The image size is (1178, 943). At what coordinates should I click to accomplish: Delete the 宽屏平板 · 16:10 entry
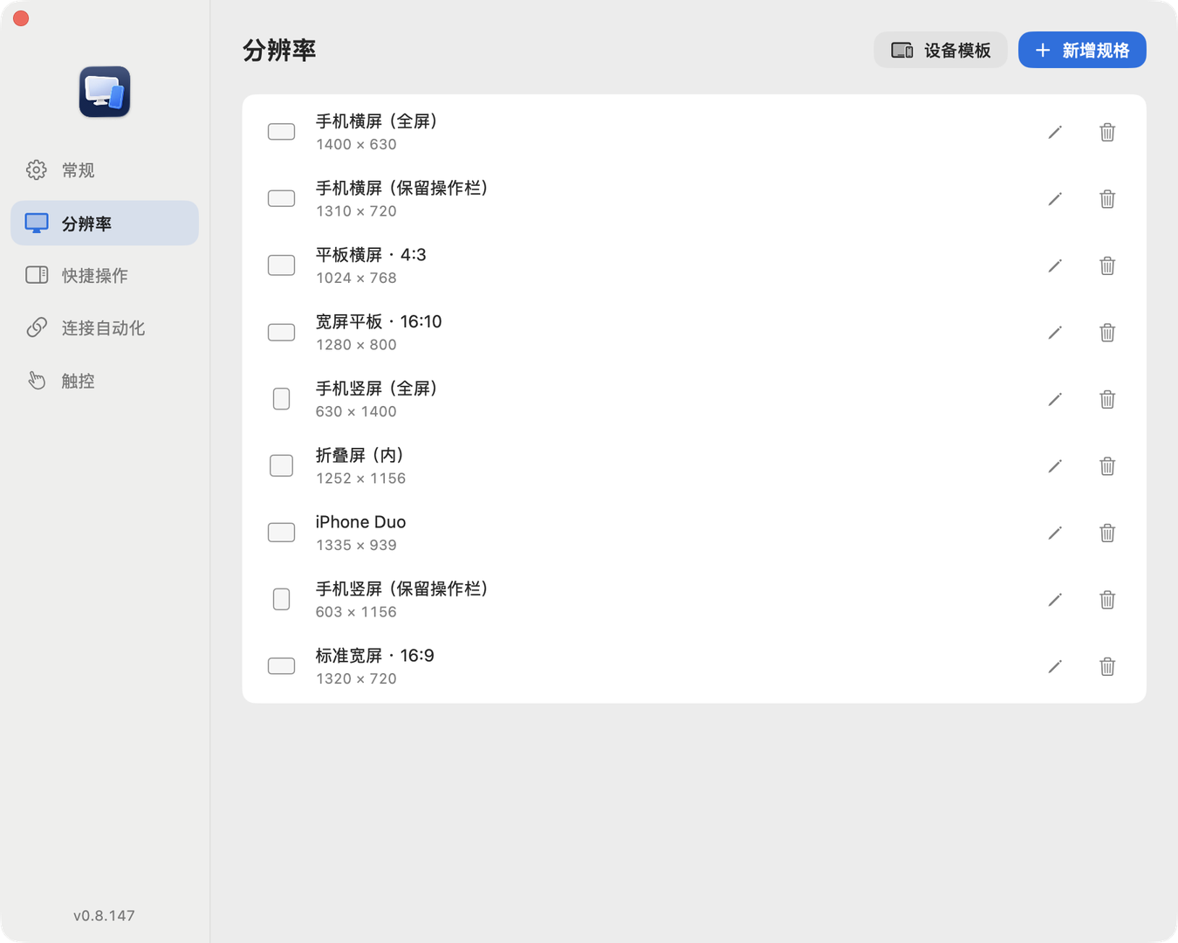(1107, 333)
